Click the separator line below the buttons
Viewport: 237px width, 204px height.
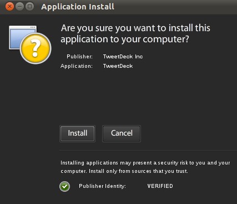point(148,151)
